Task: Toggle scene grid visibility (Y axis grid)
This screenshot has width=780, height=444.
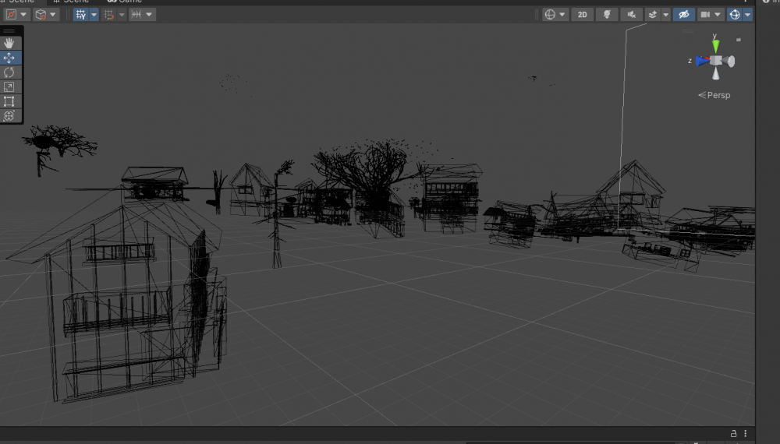Action: (x=80, y=14)
